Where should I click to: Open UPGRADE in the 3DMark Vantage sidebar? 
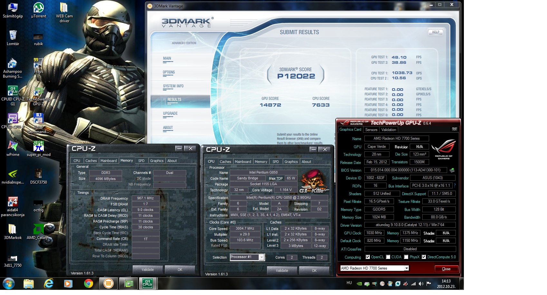[170, 114]
